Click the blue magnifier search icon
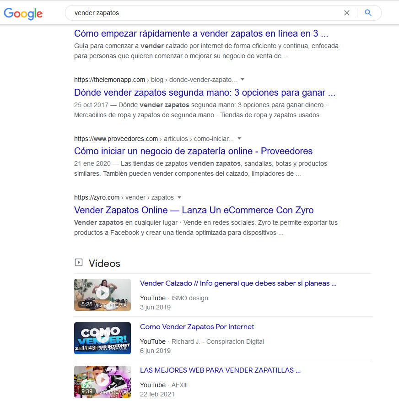Viewport: 399px width, 401px height. [x=368, y=13]
